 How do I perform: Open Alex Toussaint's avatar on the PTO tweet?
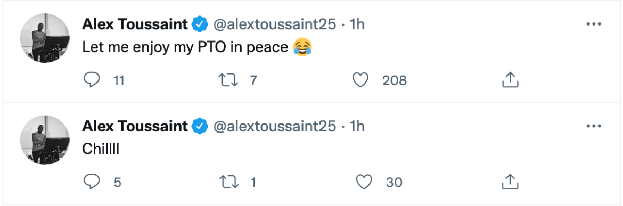[x=45, y=38]
